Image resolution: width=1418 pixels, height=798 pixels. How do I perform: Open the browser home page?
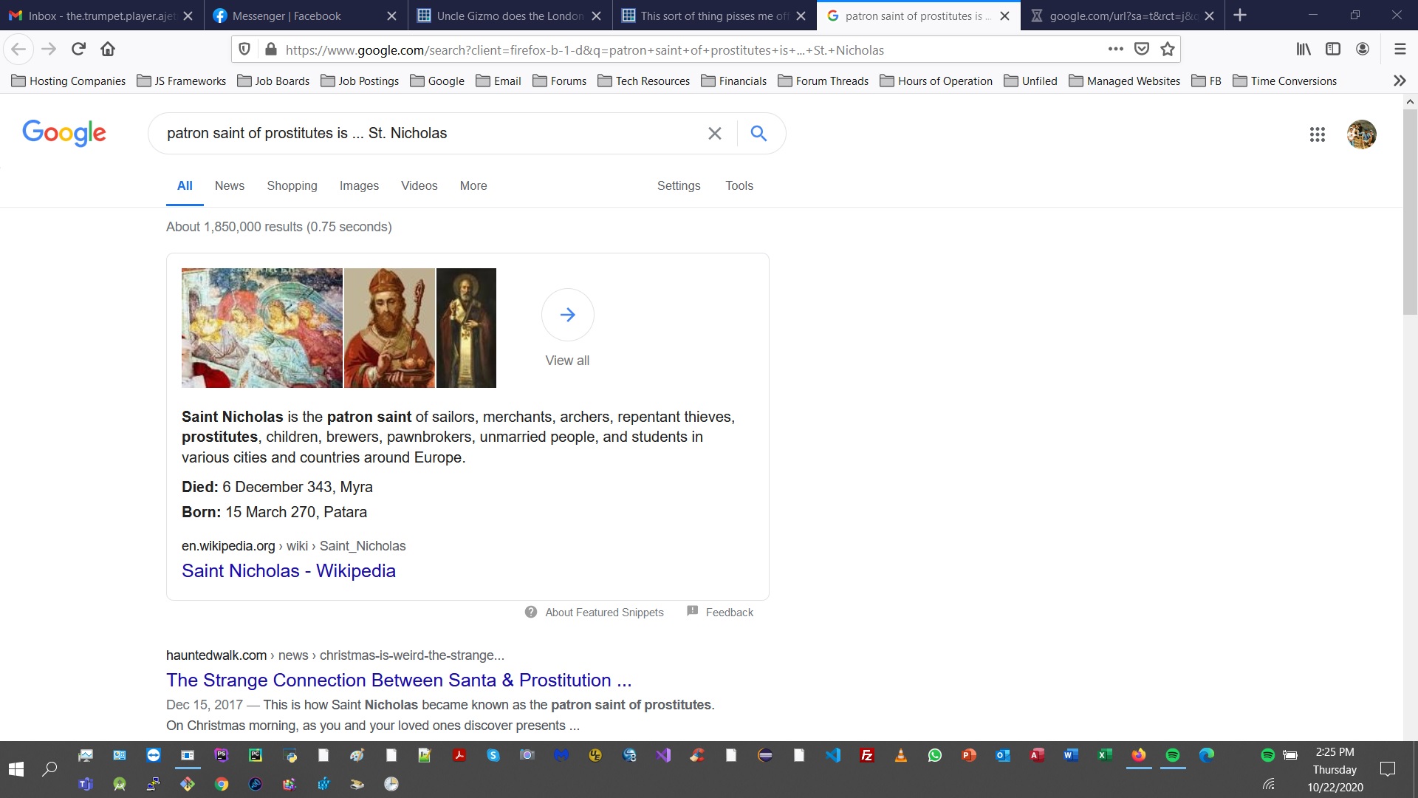(108, 50)
